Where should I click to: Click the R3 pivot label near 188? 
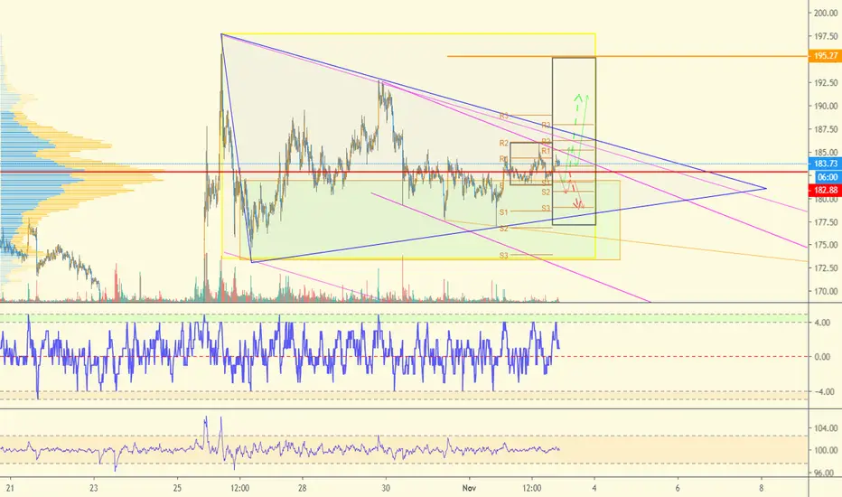(x=546, y=126)
